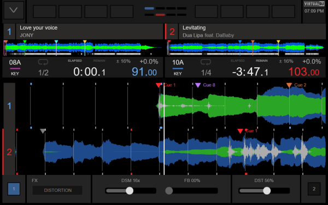Toggle the loop icon on deck 2
Screen dimensions: 328x205
tap(206, 62)
